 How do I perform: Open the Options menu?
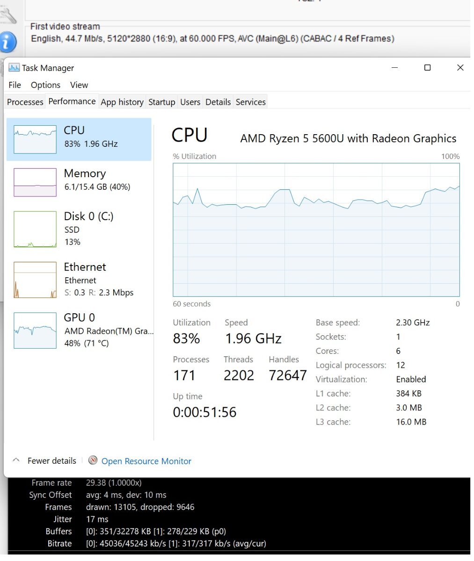click(x=45, y=85)
